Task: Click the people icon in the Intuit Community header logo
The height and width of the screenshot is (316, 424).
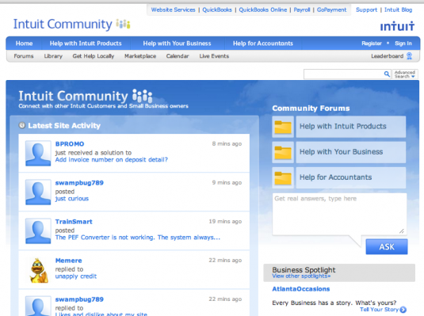Action: 124,24
